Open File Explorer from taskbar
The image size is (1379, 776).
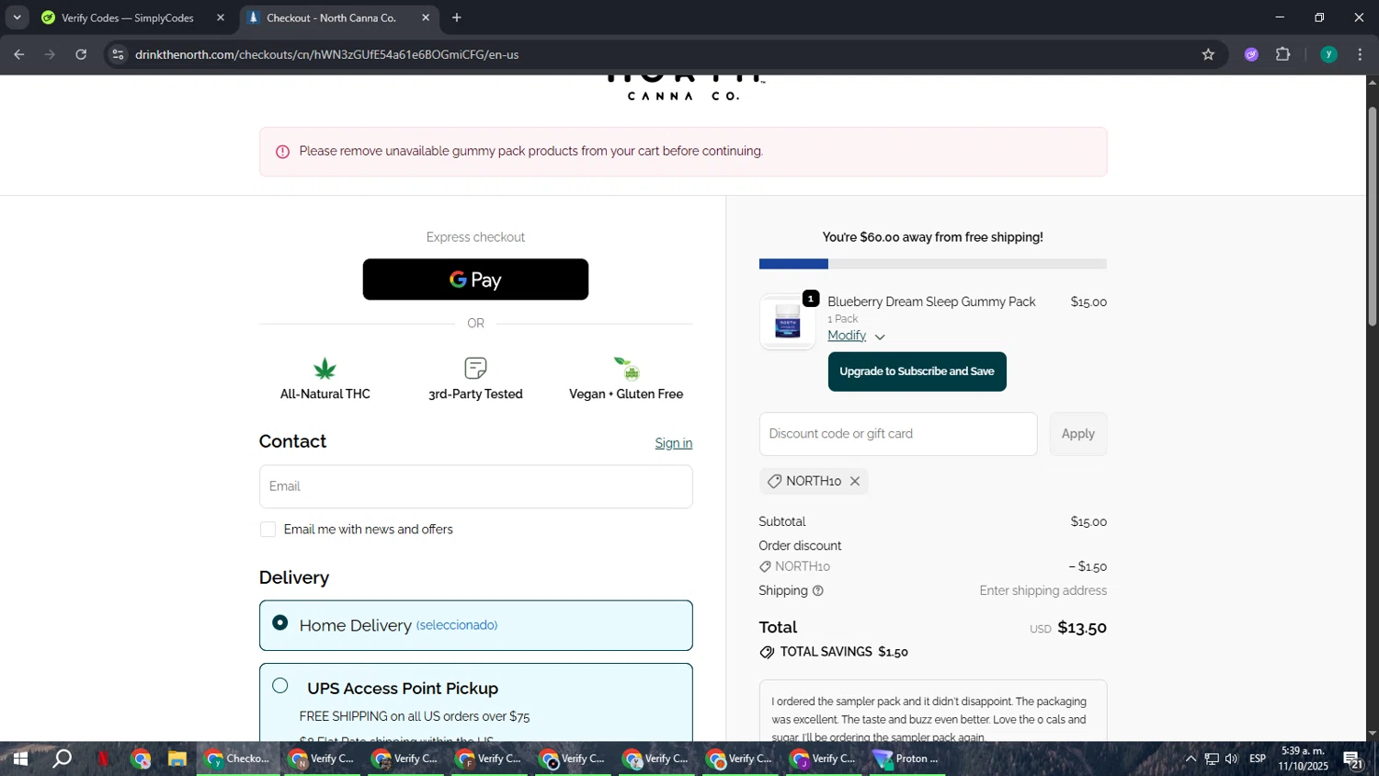(177, 759)
